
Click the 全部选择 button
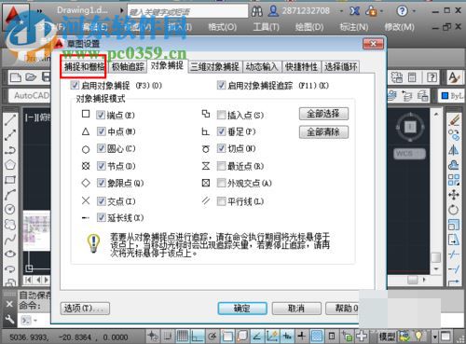[x=323, y=114]
